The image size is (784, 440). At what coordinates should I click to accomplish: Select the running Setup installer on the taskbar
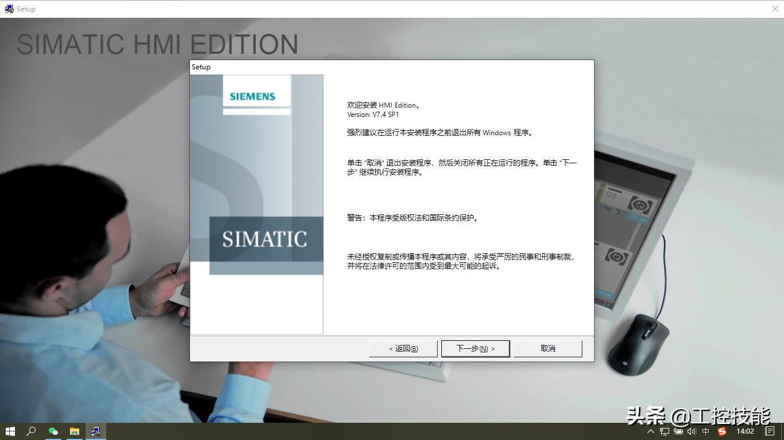pyautogui.click(x=95, y=431)
